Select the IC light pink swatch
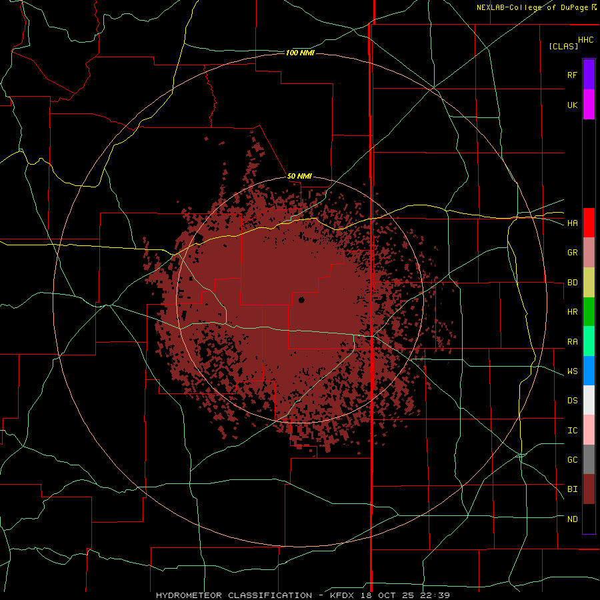This screenshot has height=600, width=600. coord(589,430)
